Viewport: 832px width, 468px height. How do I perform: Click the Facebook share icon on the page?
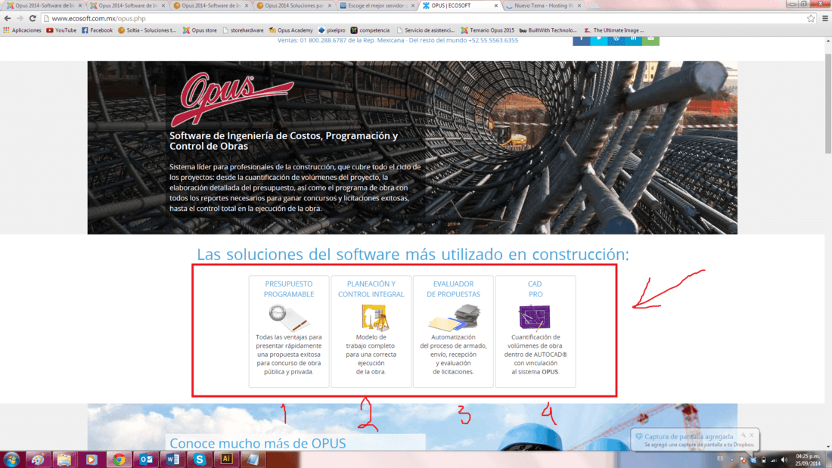(x=581, y=40)
